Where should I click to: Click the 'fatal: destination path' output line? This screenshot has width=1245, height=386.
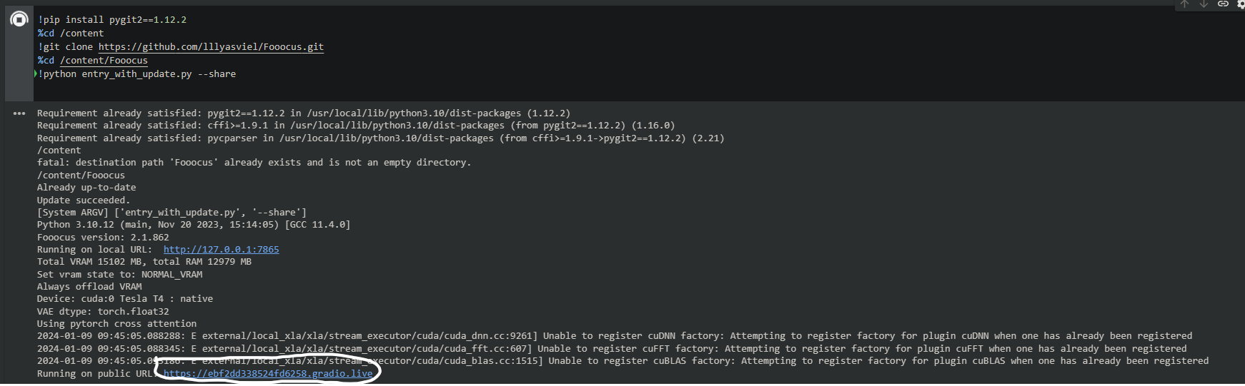click(254, 163)
